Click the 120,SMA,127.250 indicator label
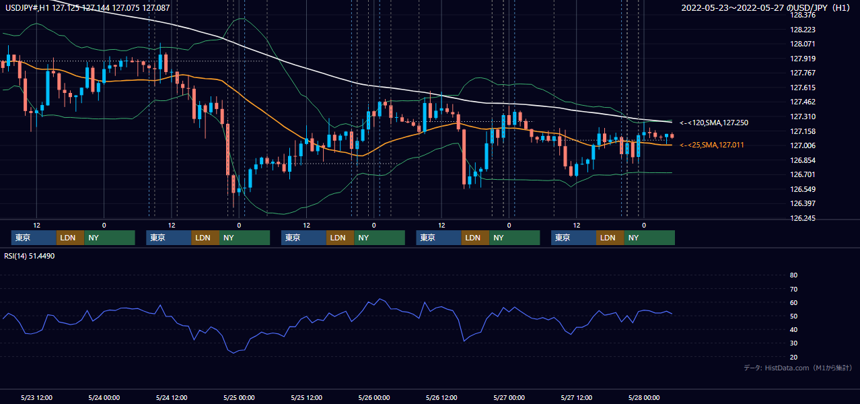This screenshot has width=860, height=404. coord(713,123)
